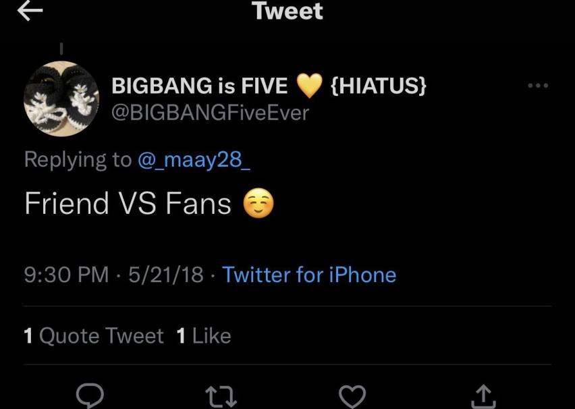This screenshot has width=575, height=409.
Task: Tap the reply speech bubble icon
Action: pyautogui.click(x=90, y=396)
